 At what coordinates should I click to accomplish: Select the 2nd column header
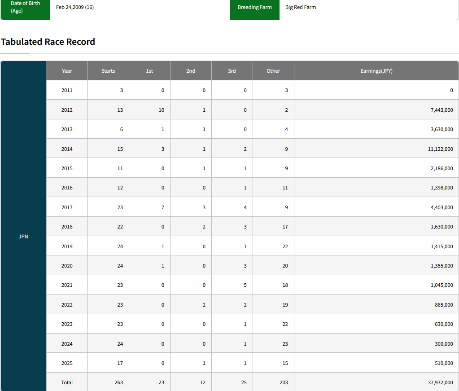[191, 71]
